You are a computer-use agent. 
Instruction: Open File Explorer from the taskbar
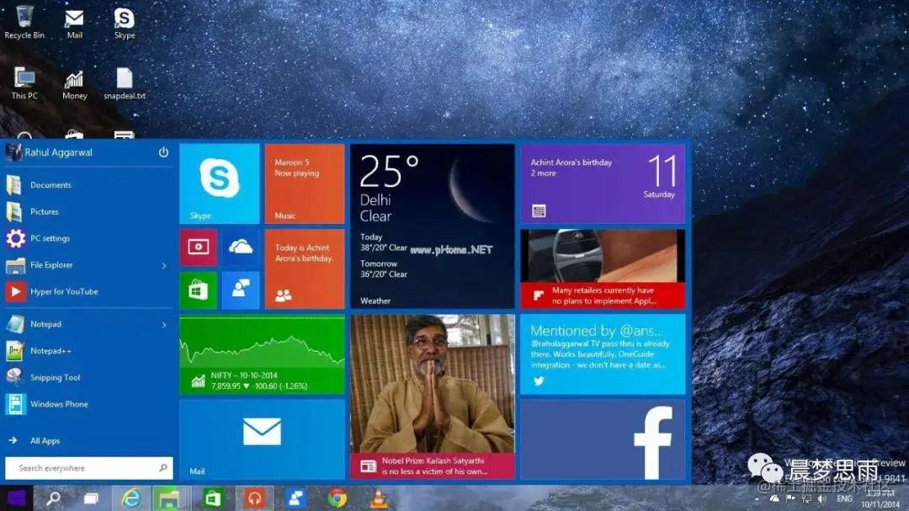click(x=169, y=498)
